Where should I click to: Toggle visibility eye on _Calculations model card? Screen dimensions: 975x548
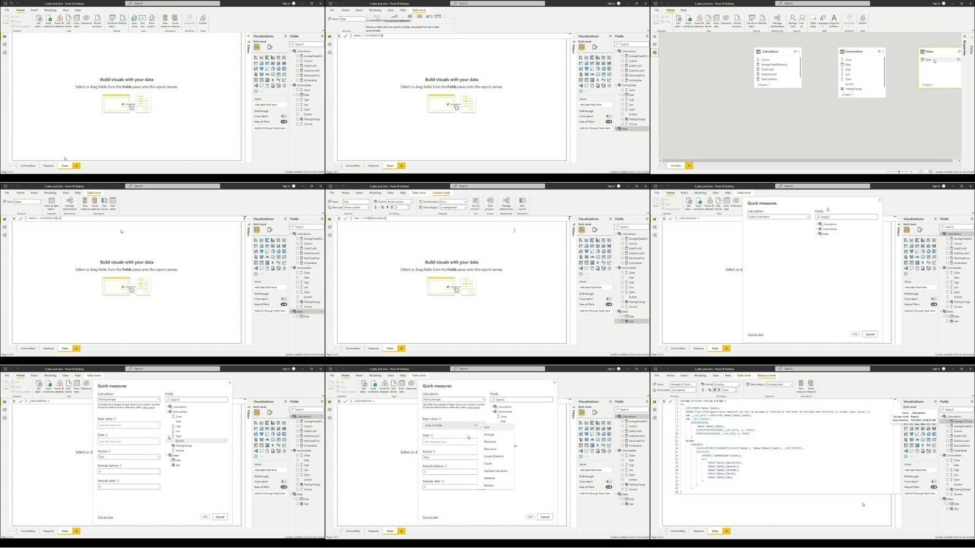coord(795,51)
